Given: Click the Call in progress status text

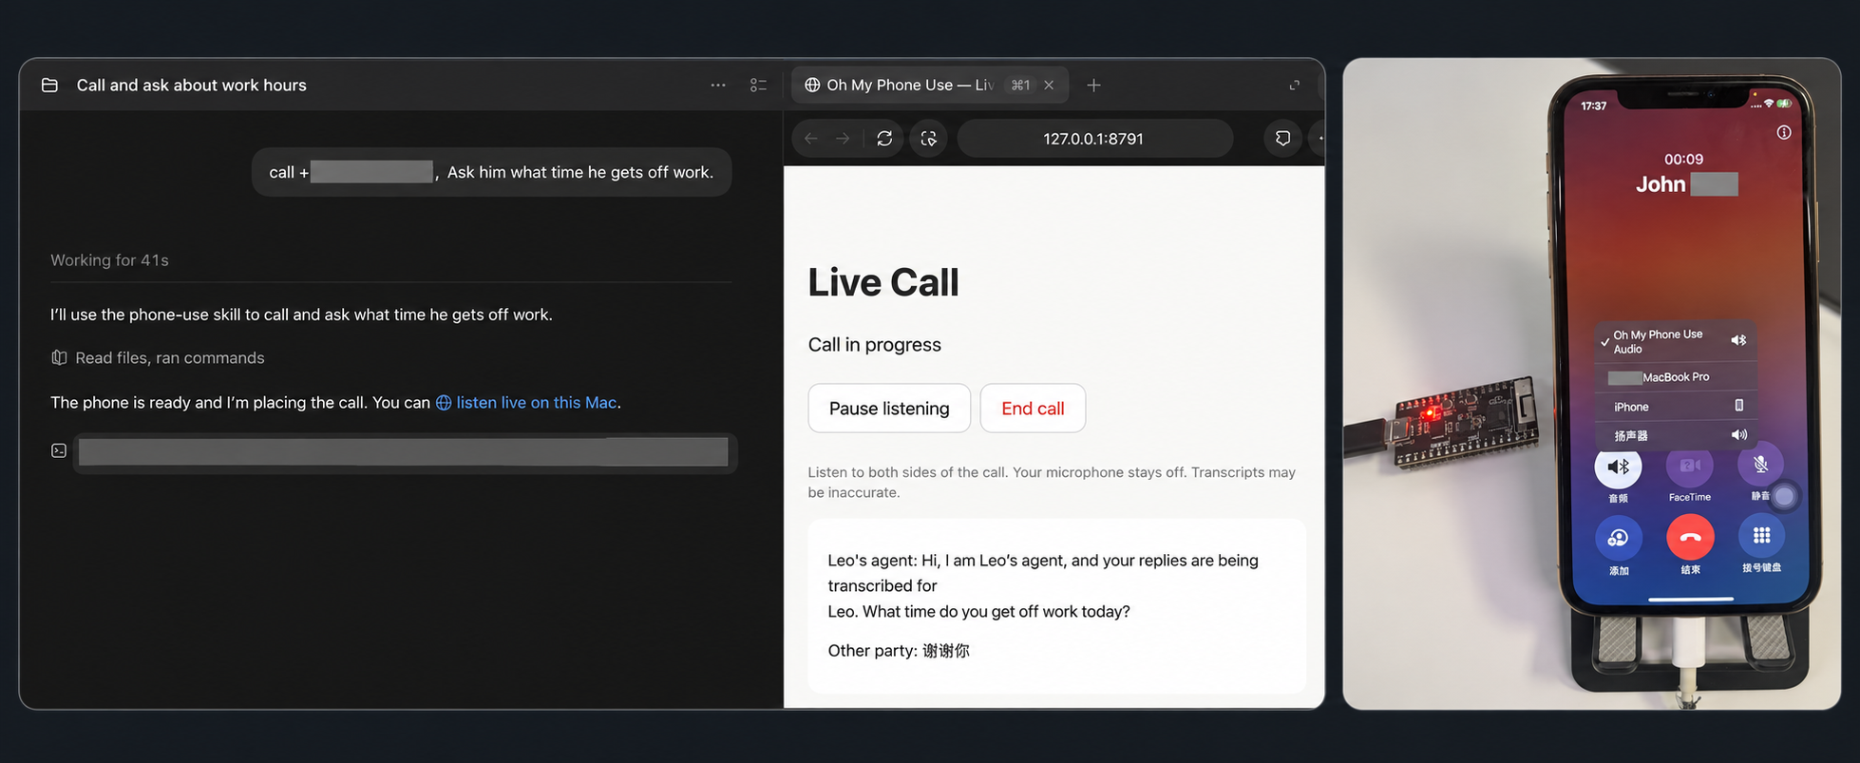Looking at the screenshot, I should (x=875, y=345).
